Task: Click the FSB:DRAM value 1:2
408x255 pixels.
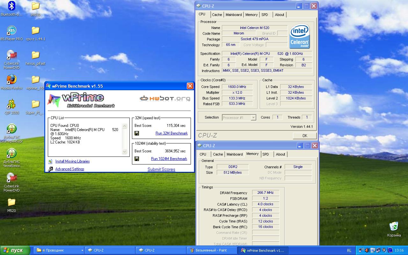Action: pos(266,198)
